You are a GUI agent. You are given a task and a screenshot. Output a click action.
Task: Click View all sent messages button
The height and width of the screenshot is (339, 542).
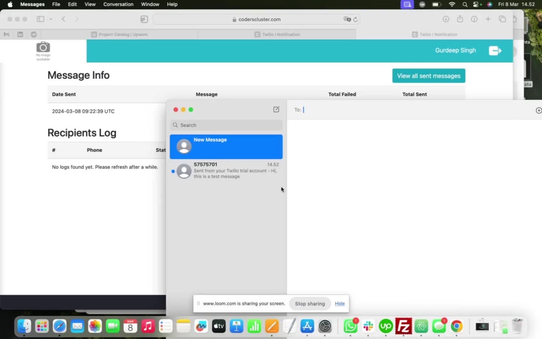tap(429, 76)
